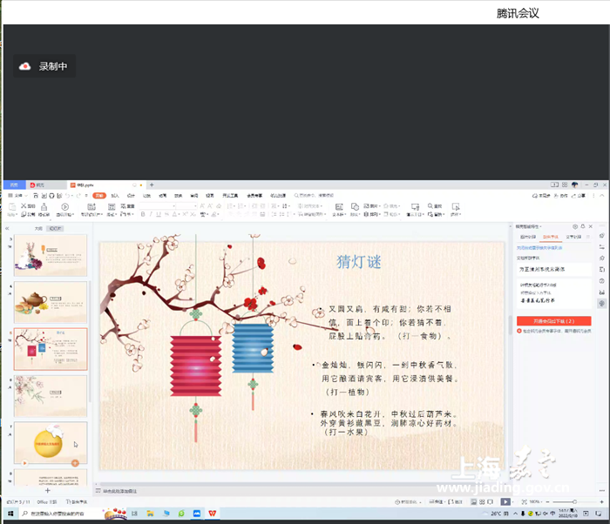Select the teapot slide thumbnail

tap(51, 302)
